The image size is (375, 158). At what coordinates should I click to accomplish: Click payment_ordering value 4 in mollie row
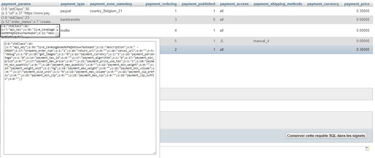point(176,31)
